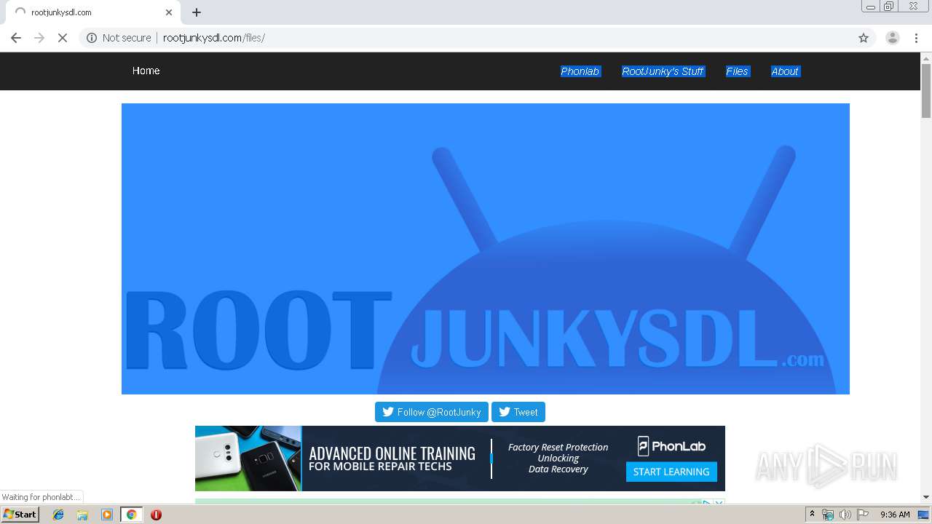Click the scrollbar up arrow
Screen dimensions: 932x524
pyautogui.click(x=926, y=57)
